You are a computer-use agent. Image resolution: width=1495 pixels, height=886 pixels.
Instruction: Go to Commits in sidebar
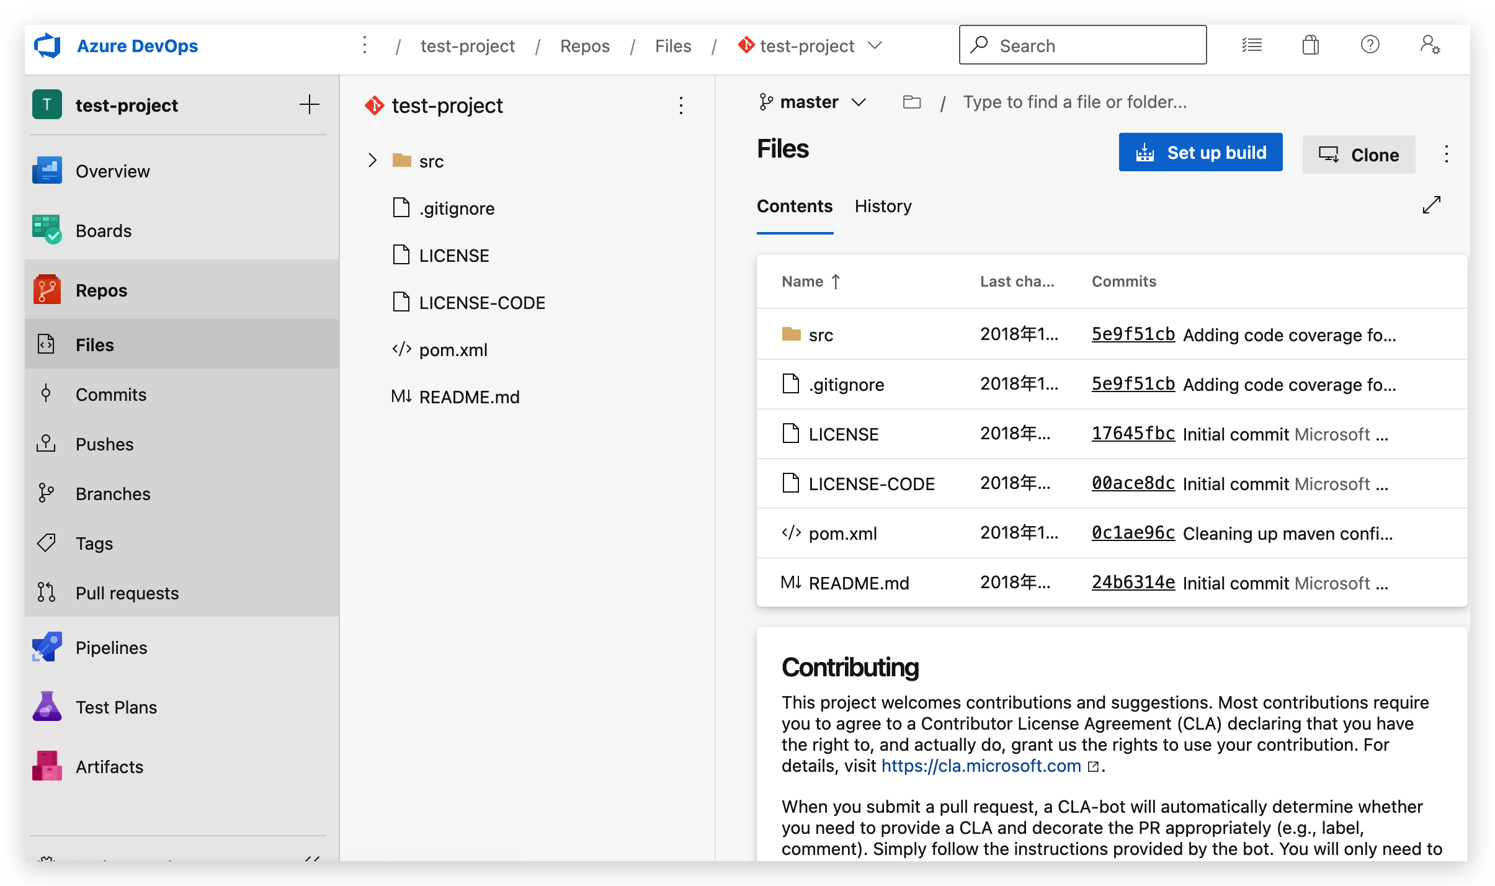click(182, 394)
